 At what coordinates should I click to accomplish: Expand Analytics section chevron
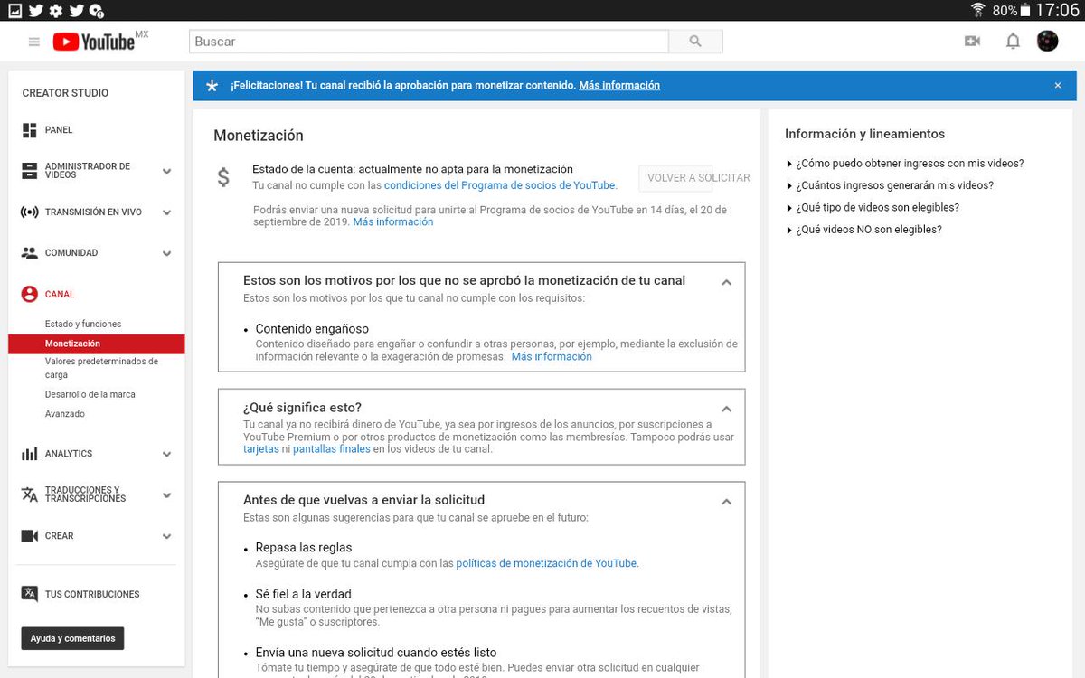pyautogui.click(x=166, y=454)
